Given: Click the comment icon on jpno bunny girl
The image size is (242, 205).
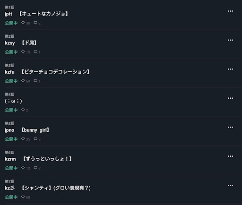Looking at the screenshot, I should [35, 139].
